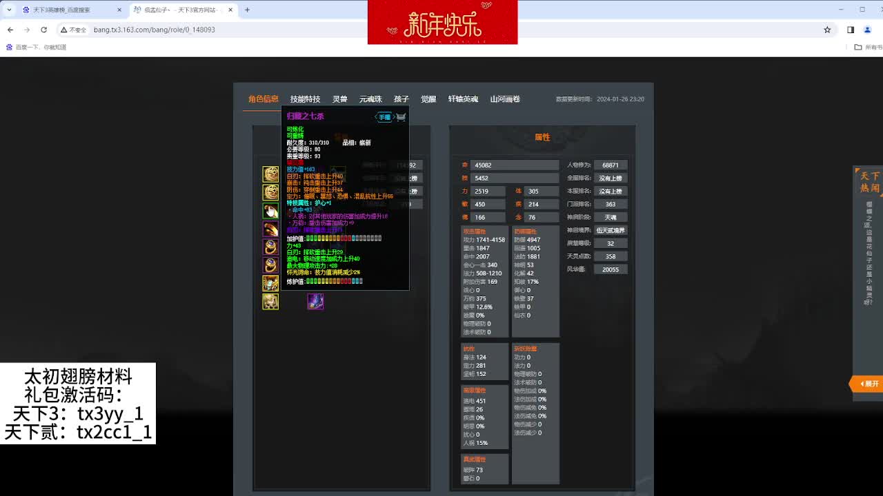The height and width of the screenshot is (496, 883).
Task: Click the 风华值 value 20055
Action: click(611, 269)
